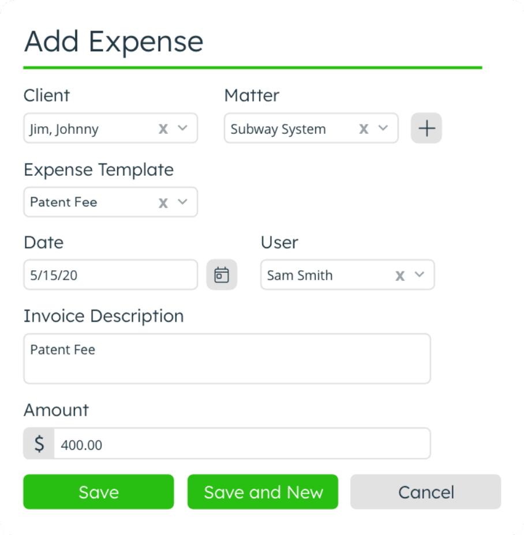Image resolution: width=524 pixels, height=535 pixels.
Task: Click the Sam Smith user field
Action: click(300, 276)
